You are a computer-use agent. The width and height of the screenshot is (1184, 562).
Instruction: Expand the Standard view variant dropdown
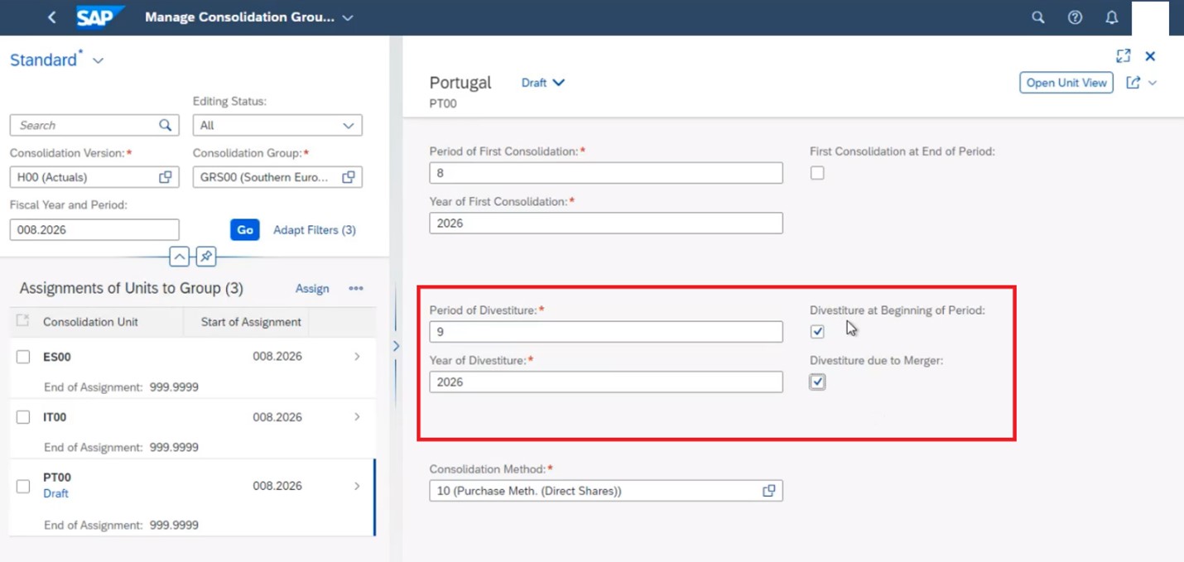(98, 60)
